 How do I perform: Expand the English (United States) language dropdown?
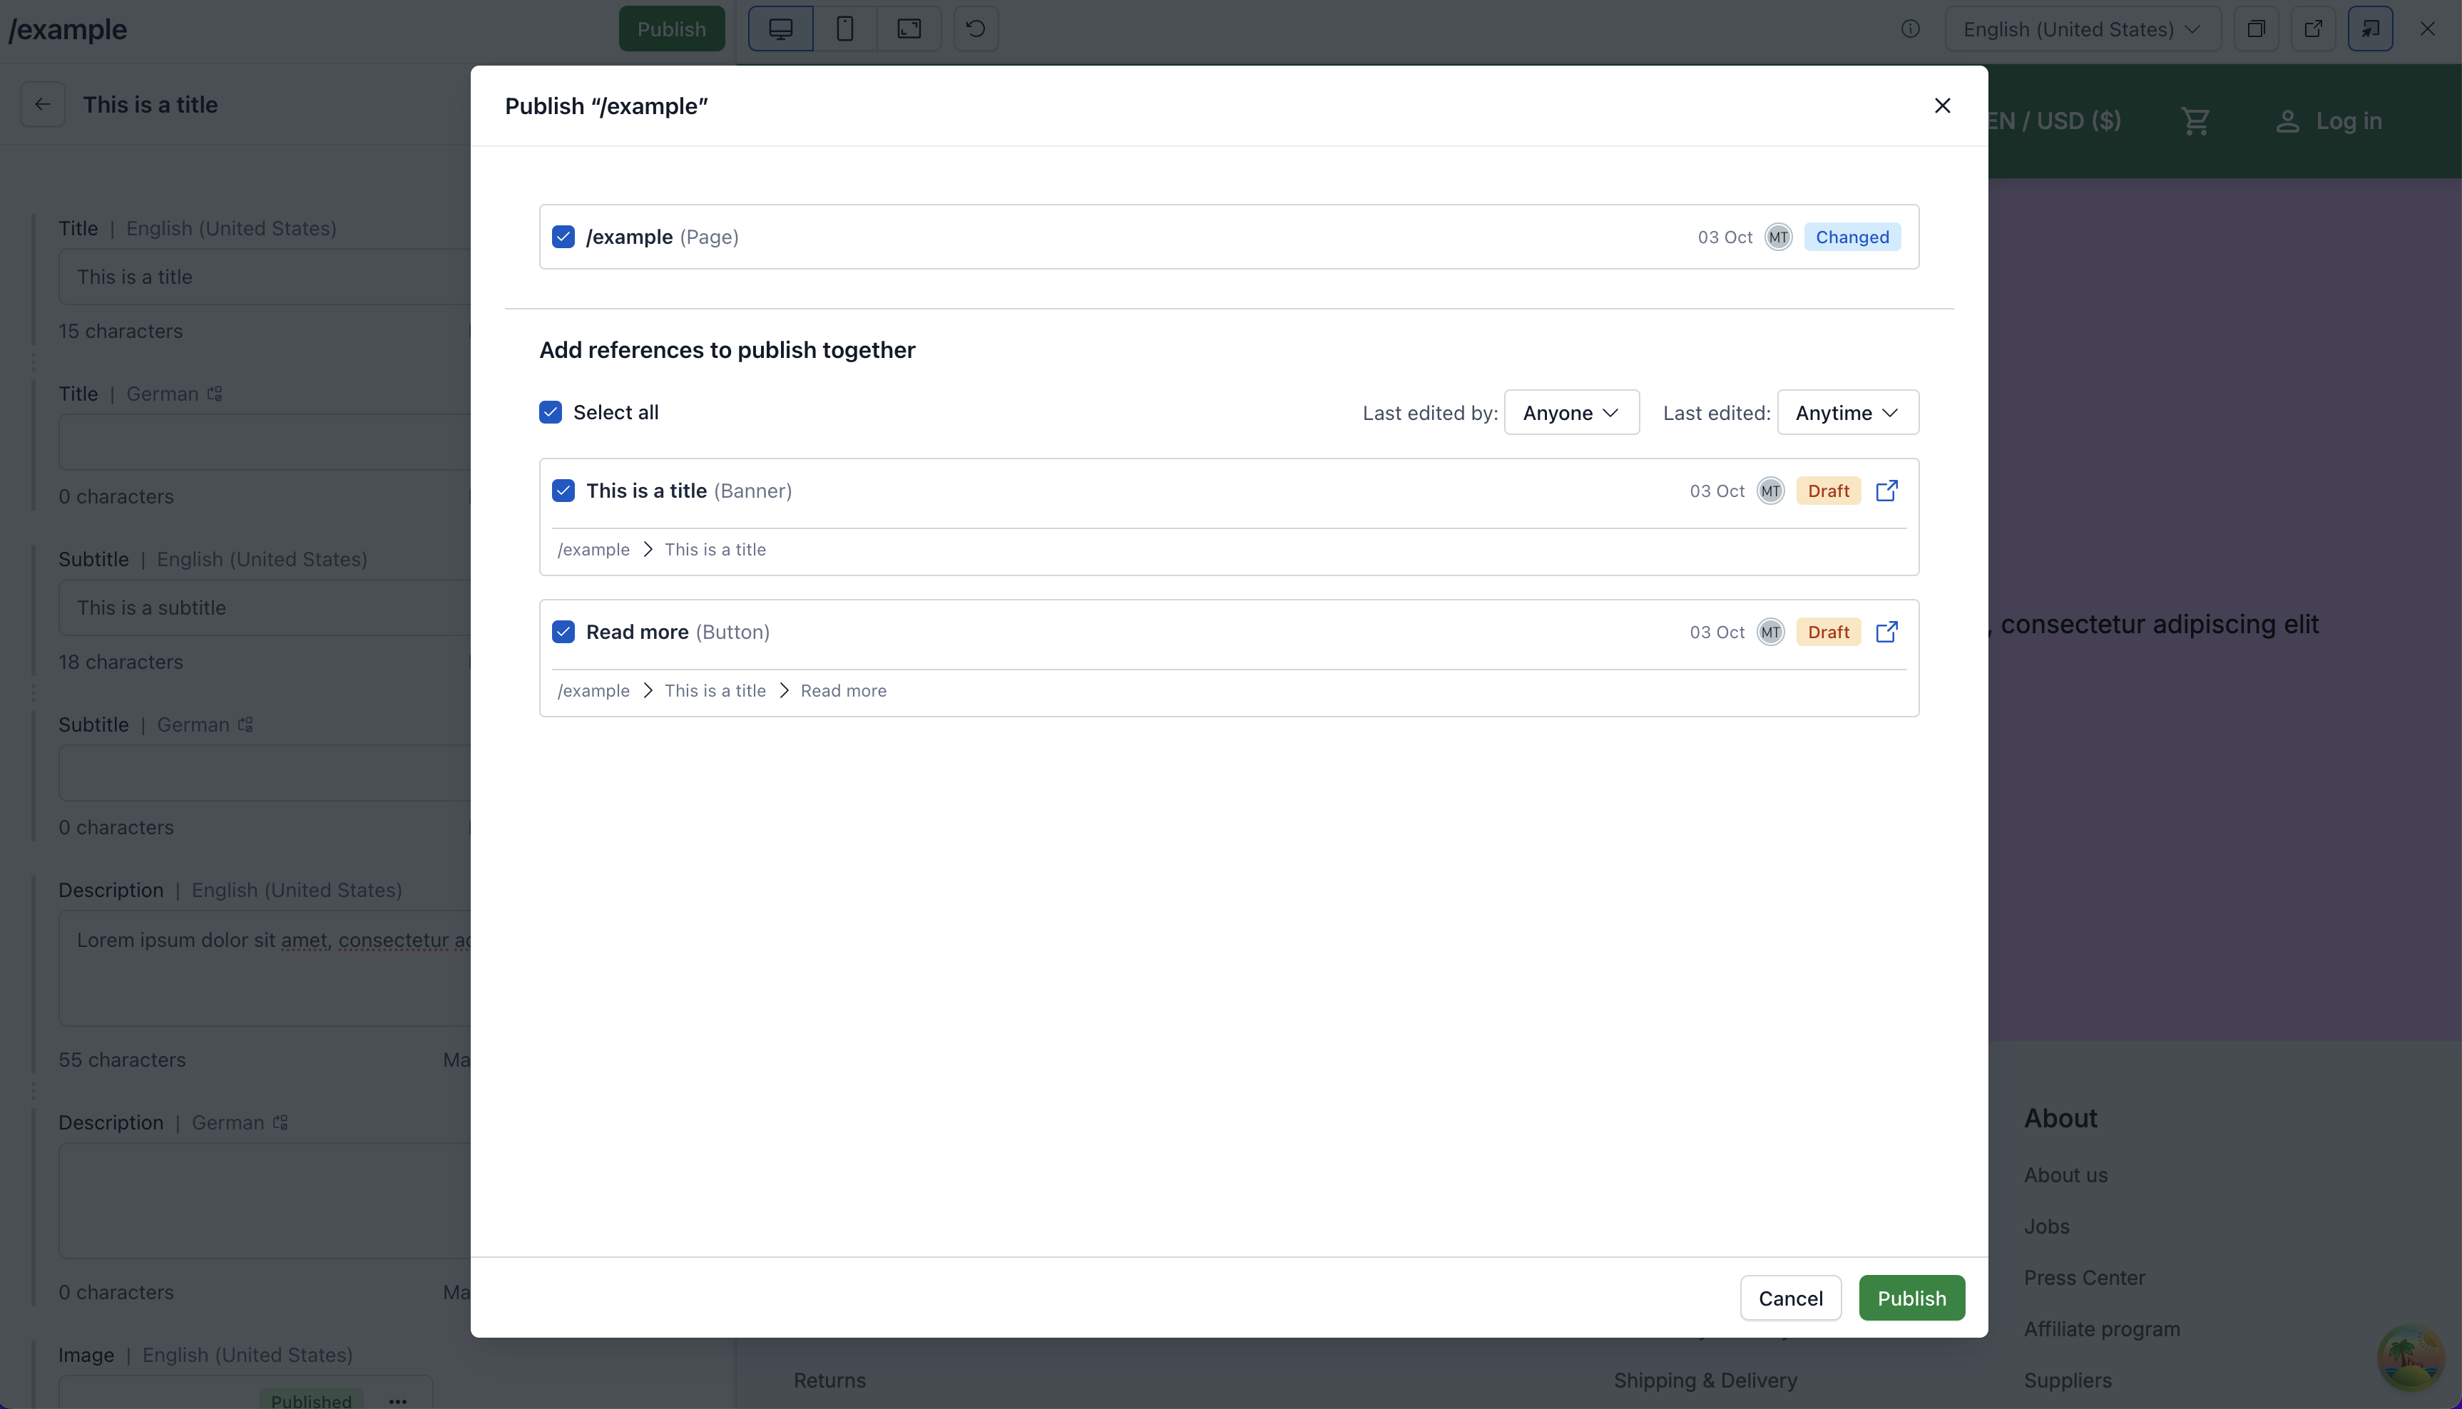tap(2083, 29)
